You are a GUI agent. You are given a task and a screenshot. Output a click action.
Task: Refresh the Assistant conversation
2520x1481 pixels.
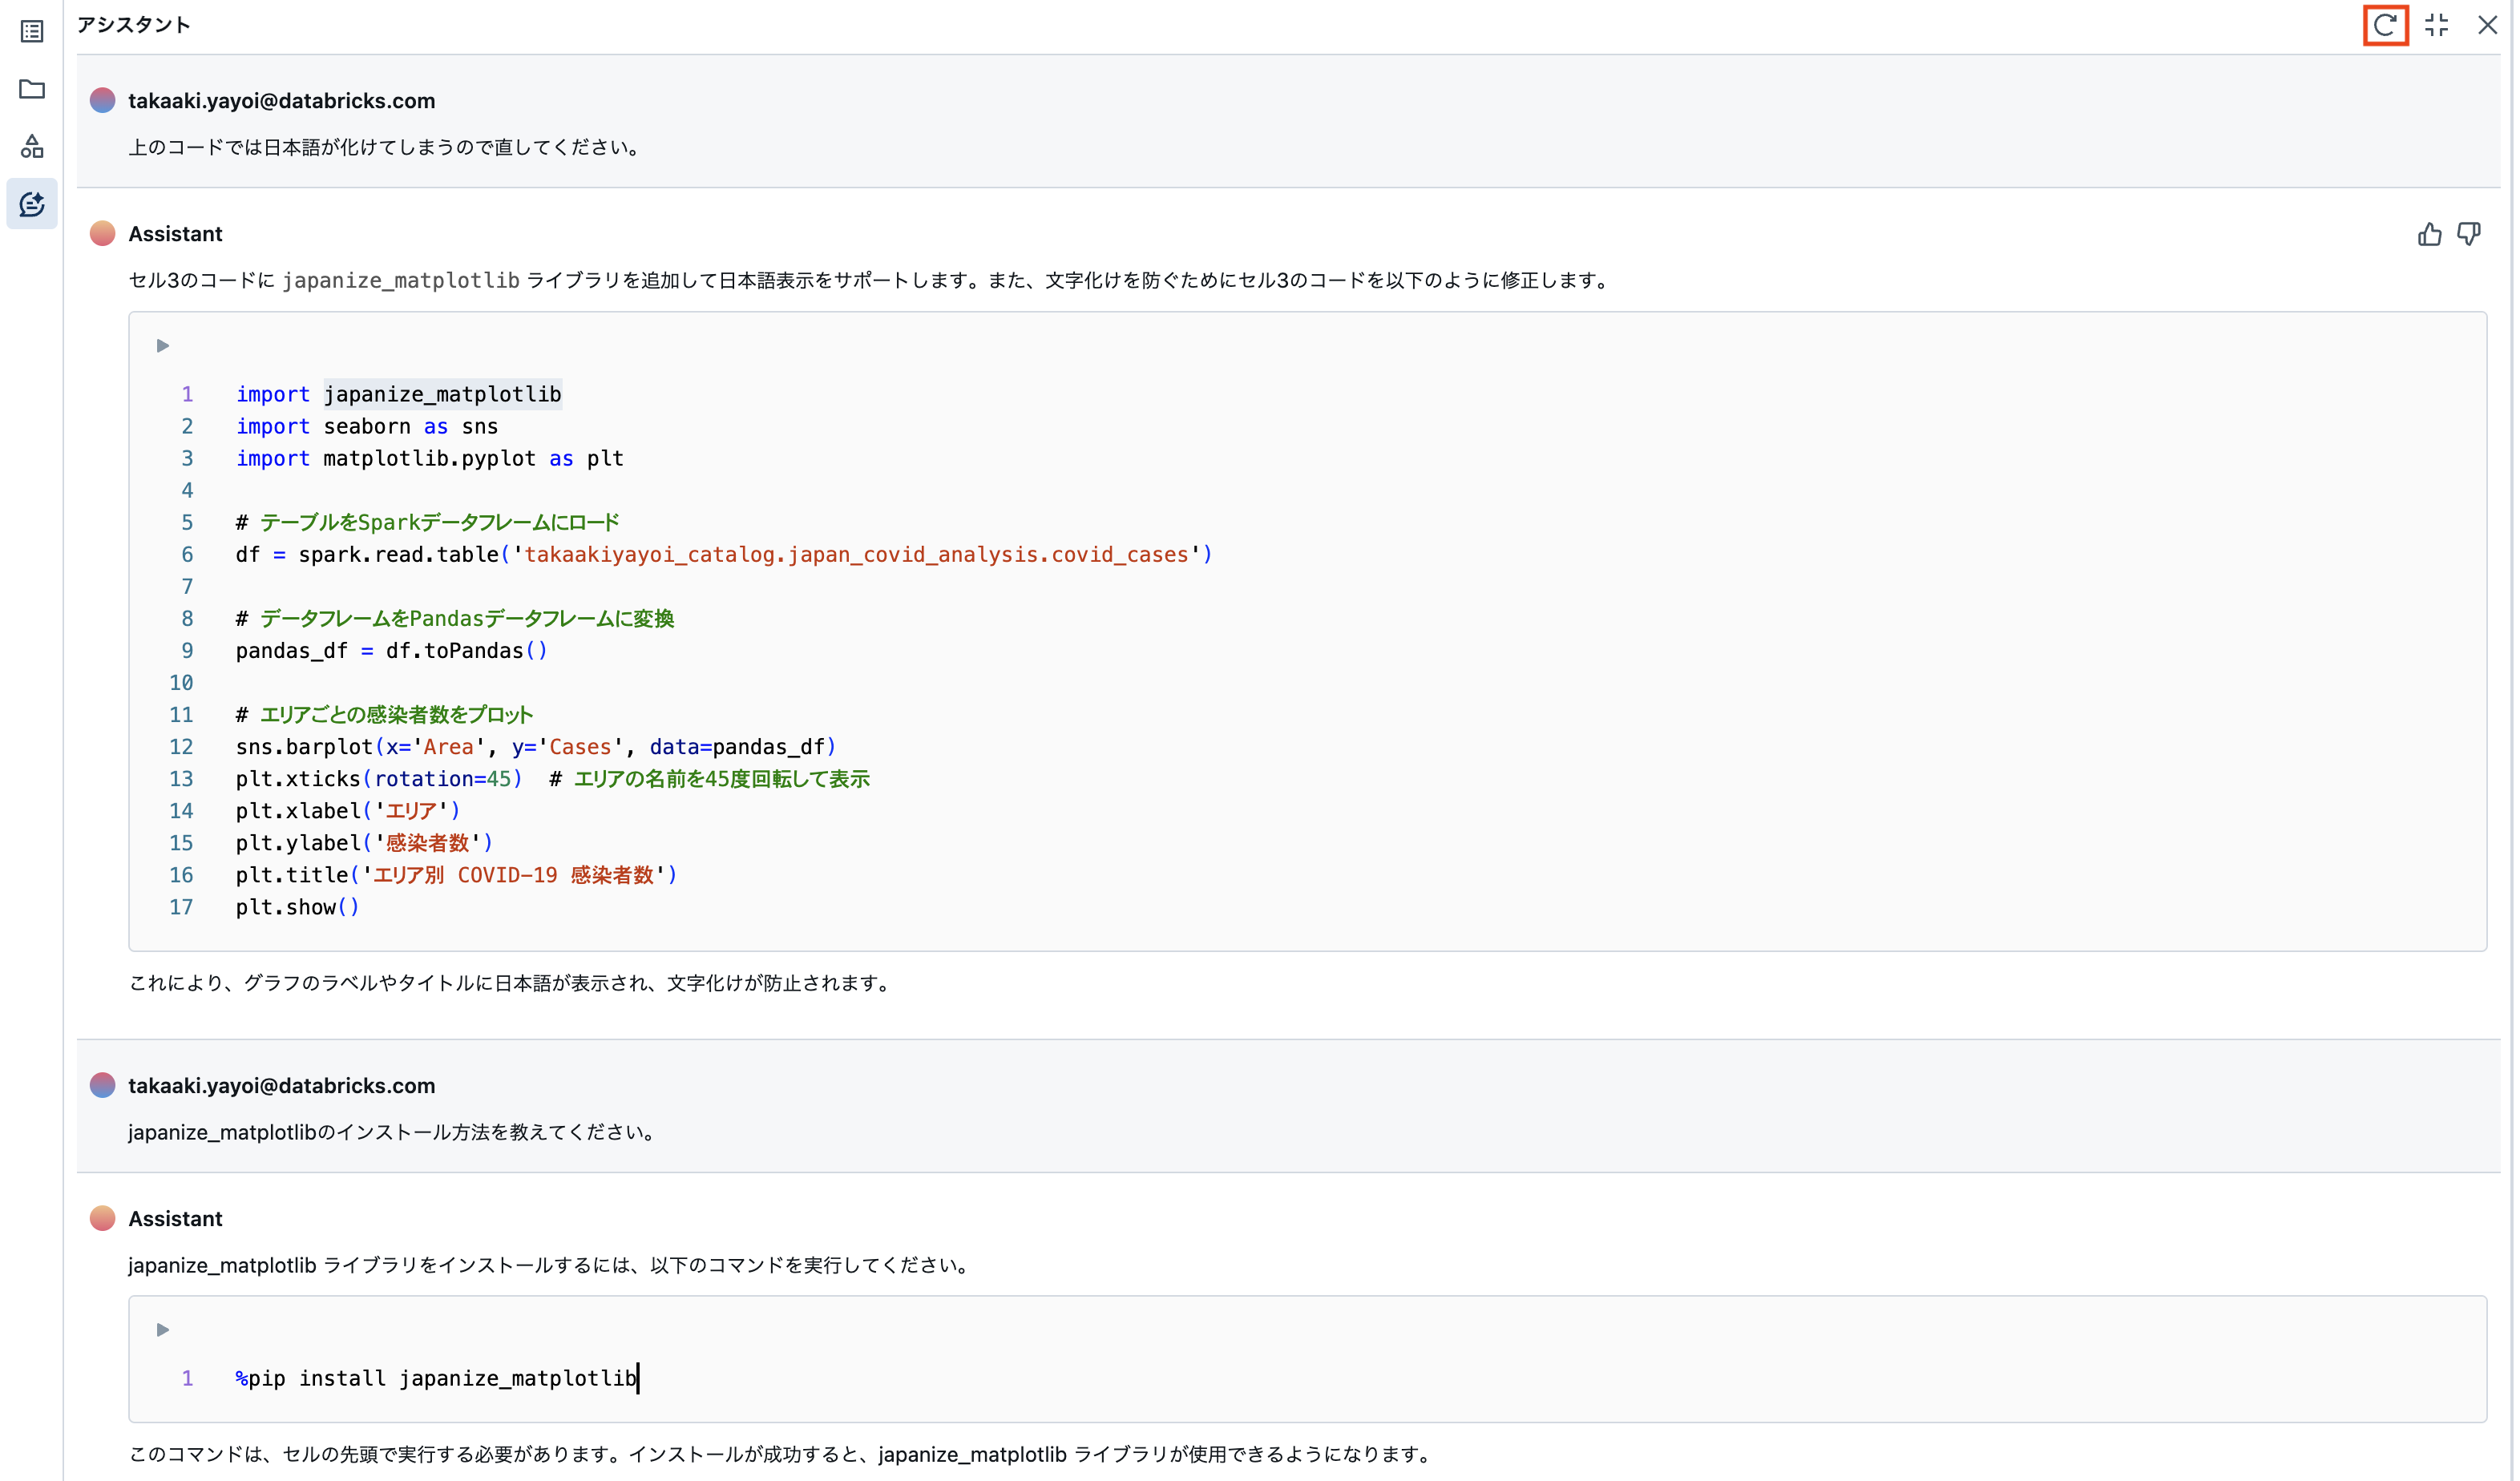point(2386,25)
